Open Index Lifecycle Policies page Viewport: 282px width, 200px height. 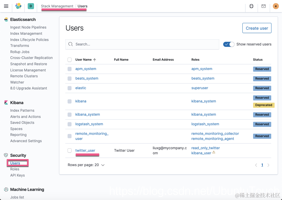point(29,40)
